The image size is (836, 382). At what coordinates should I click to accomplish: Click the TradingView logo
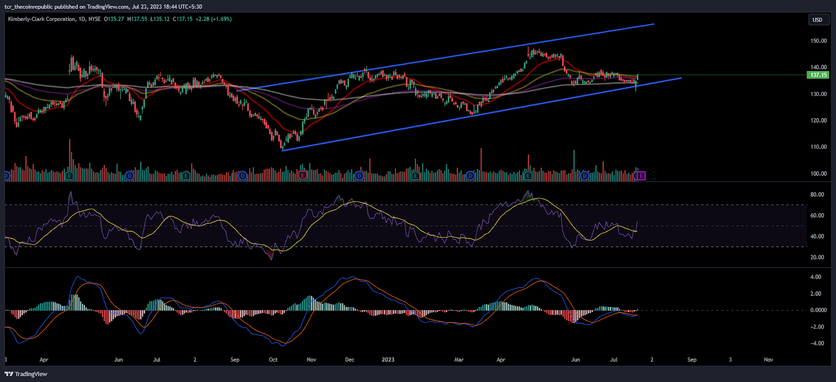coord(26,374)
